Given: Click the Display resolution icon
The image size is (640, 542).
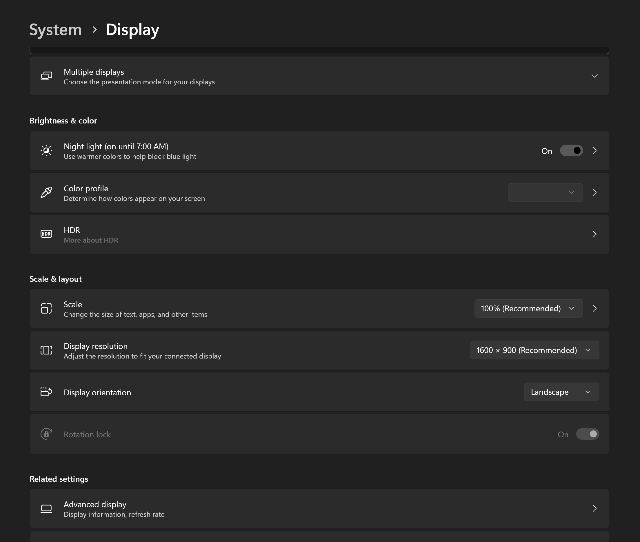Looking at the screenshot, I should pos(46,350).
